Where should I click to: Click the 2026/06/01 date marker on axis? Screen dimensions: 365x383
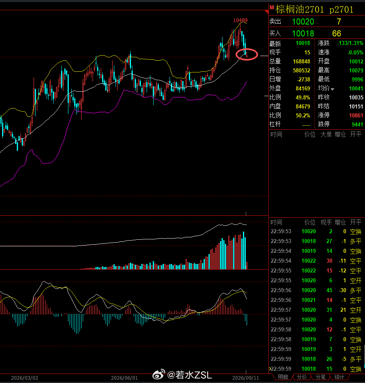pyautogui.click(x=124, y=378)
